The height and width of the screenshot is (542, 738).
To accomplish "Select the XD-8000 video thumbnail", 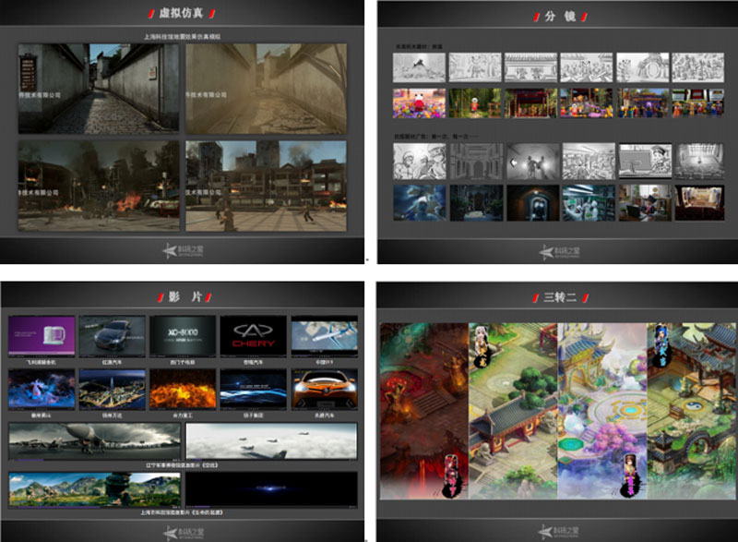I will pos(183,334).
